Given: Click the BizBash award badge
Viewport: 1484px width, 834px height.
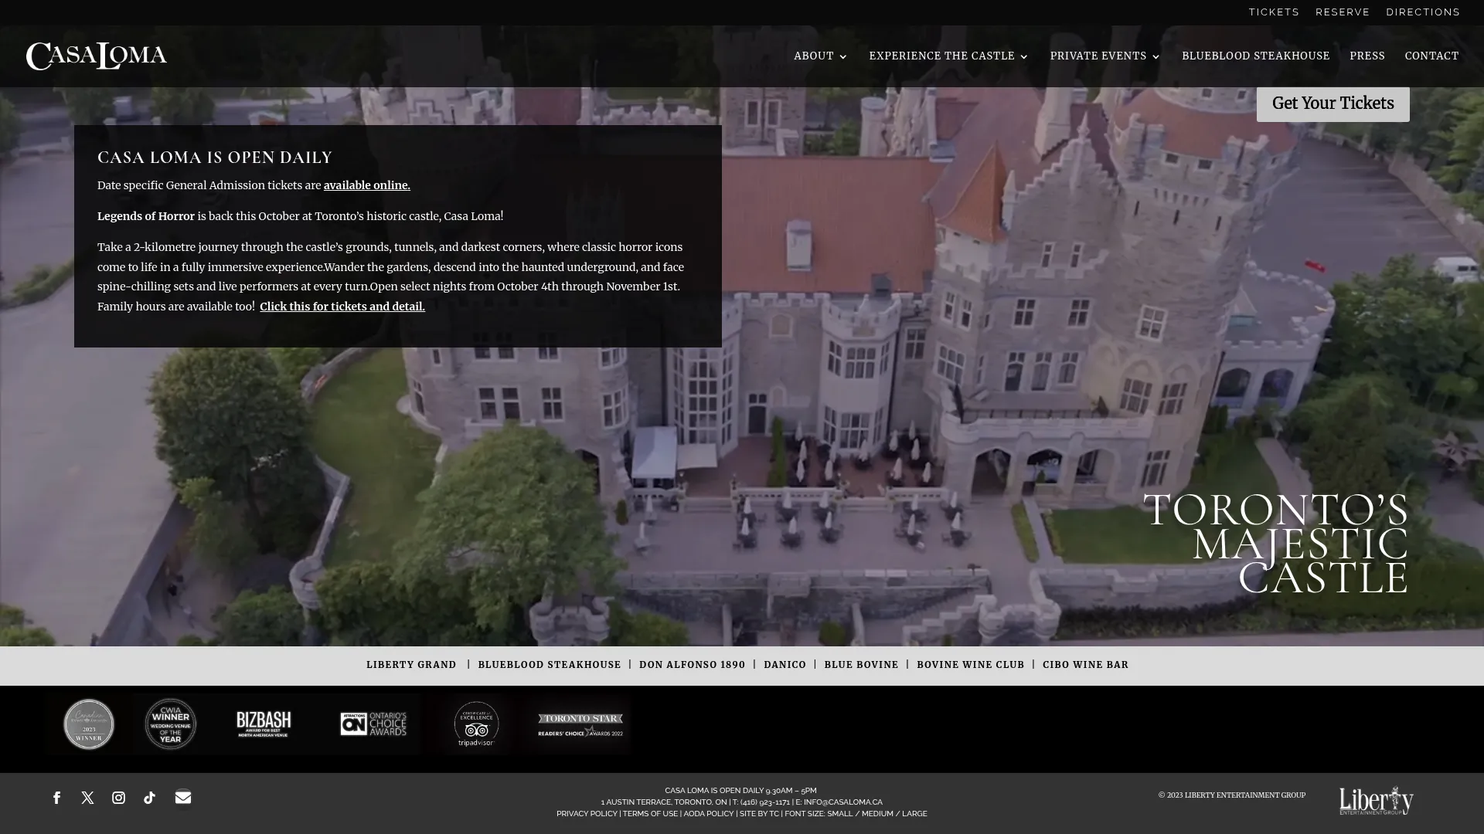Looking at the screenshot, I should [x=264, y=724].
